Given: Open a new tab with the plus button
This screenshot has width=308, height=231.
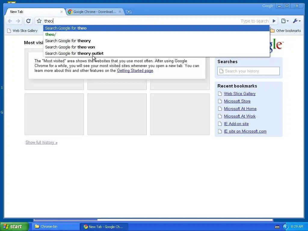Looking at the screenshot, I should 129,12.
